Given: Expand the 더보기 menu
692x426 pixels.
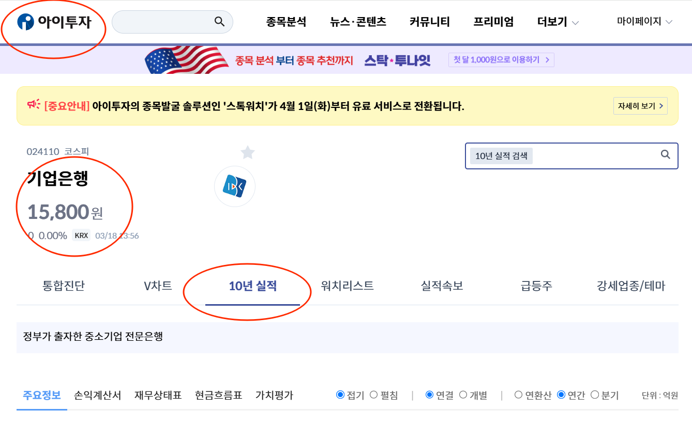Looking at the screenshot, I should (558, 22).
